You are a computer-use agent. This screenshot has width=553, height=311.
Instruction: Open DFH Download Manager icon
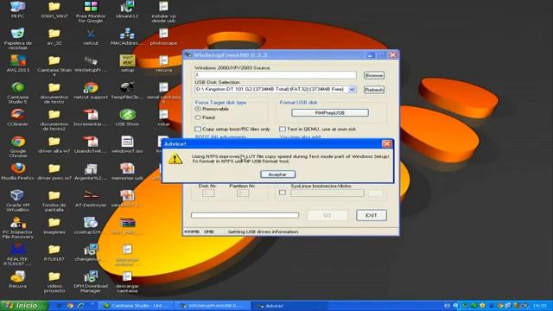point(91,282)
